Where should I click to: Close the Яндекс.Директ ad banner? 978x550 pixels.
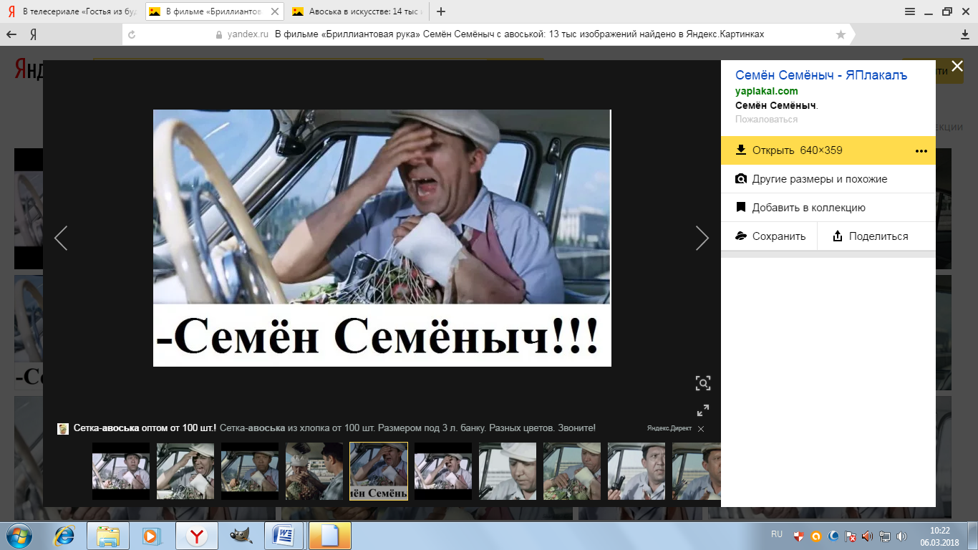701,429
